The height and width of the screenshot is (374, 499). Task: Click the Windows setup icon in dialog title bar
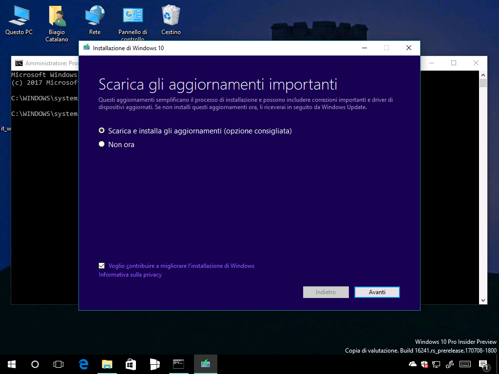tap(87, 48)
